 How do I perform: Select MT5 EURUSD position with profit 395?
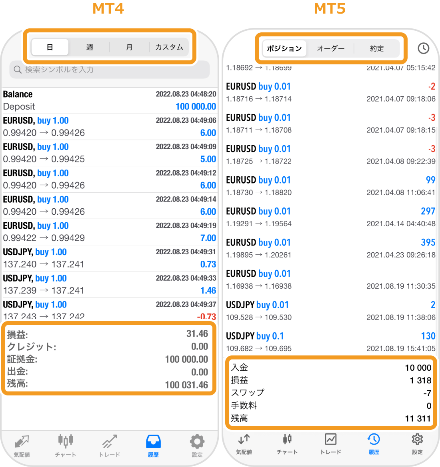click(x=331, y=248)
